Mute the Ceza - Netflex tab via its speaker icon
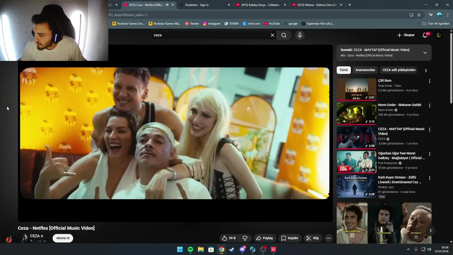Viewport: 453px width, 255px height. pos(167,5)
